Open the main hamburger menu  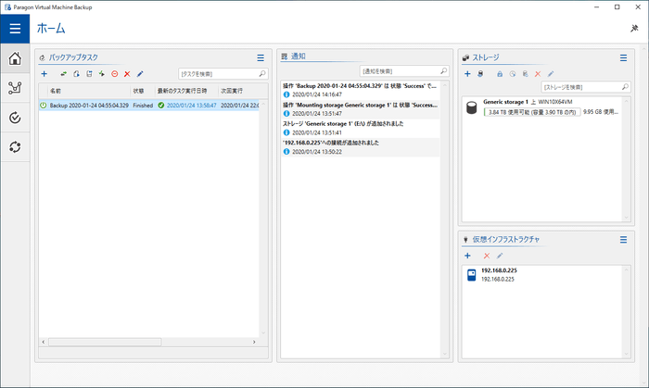(x=15, y=29)
